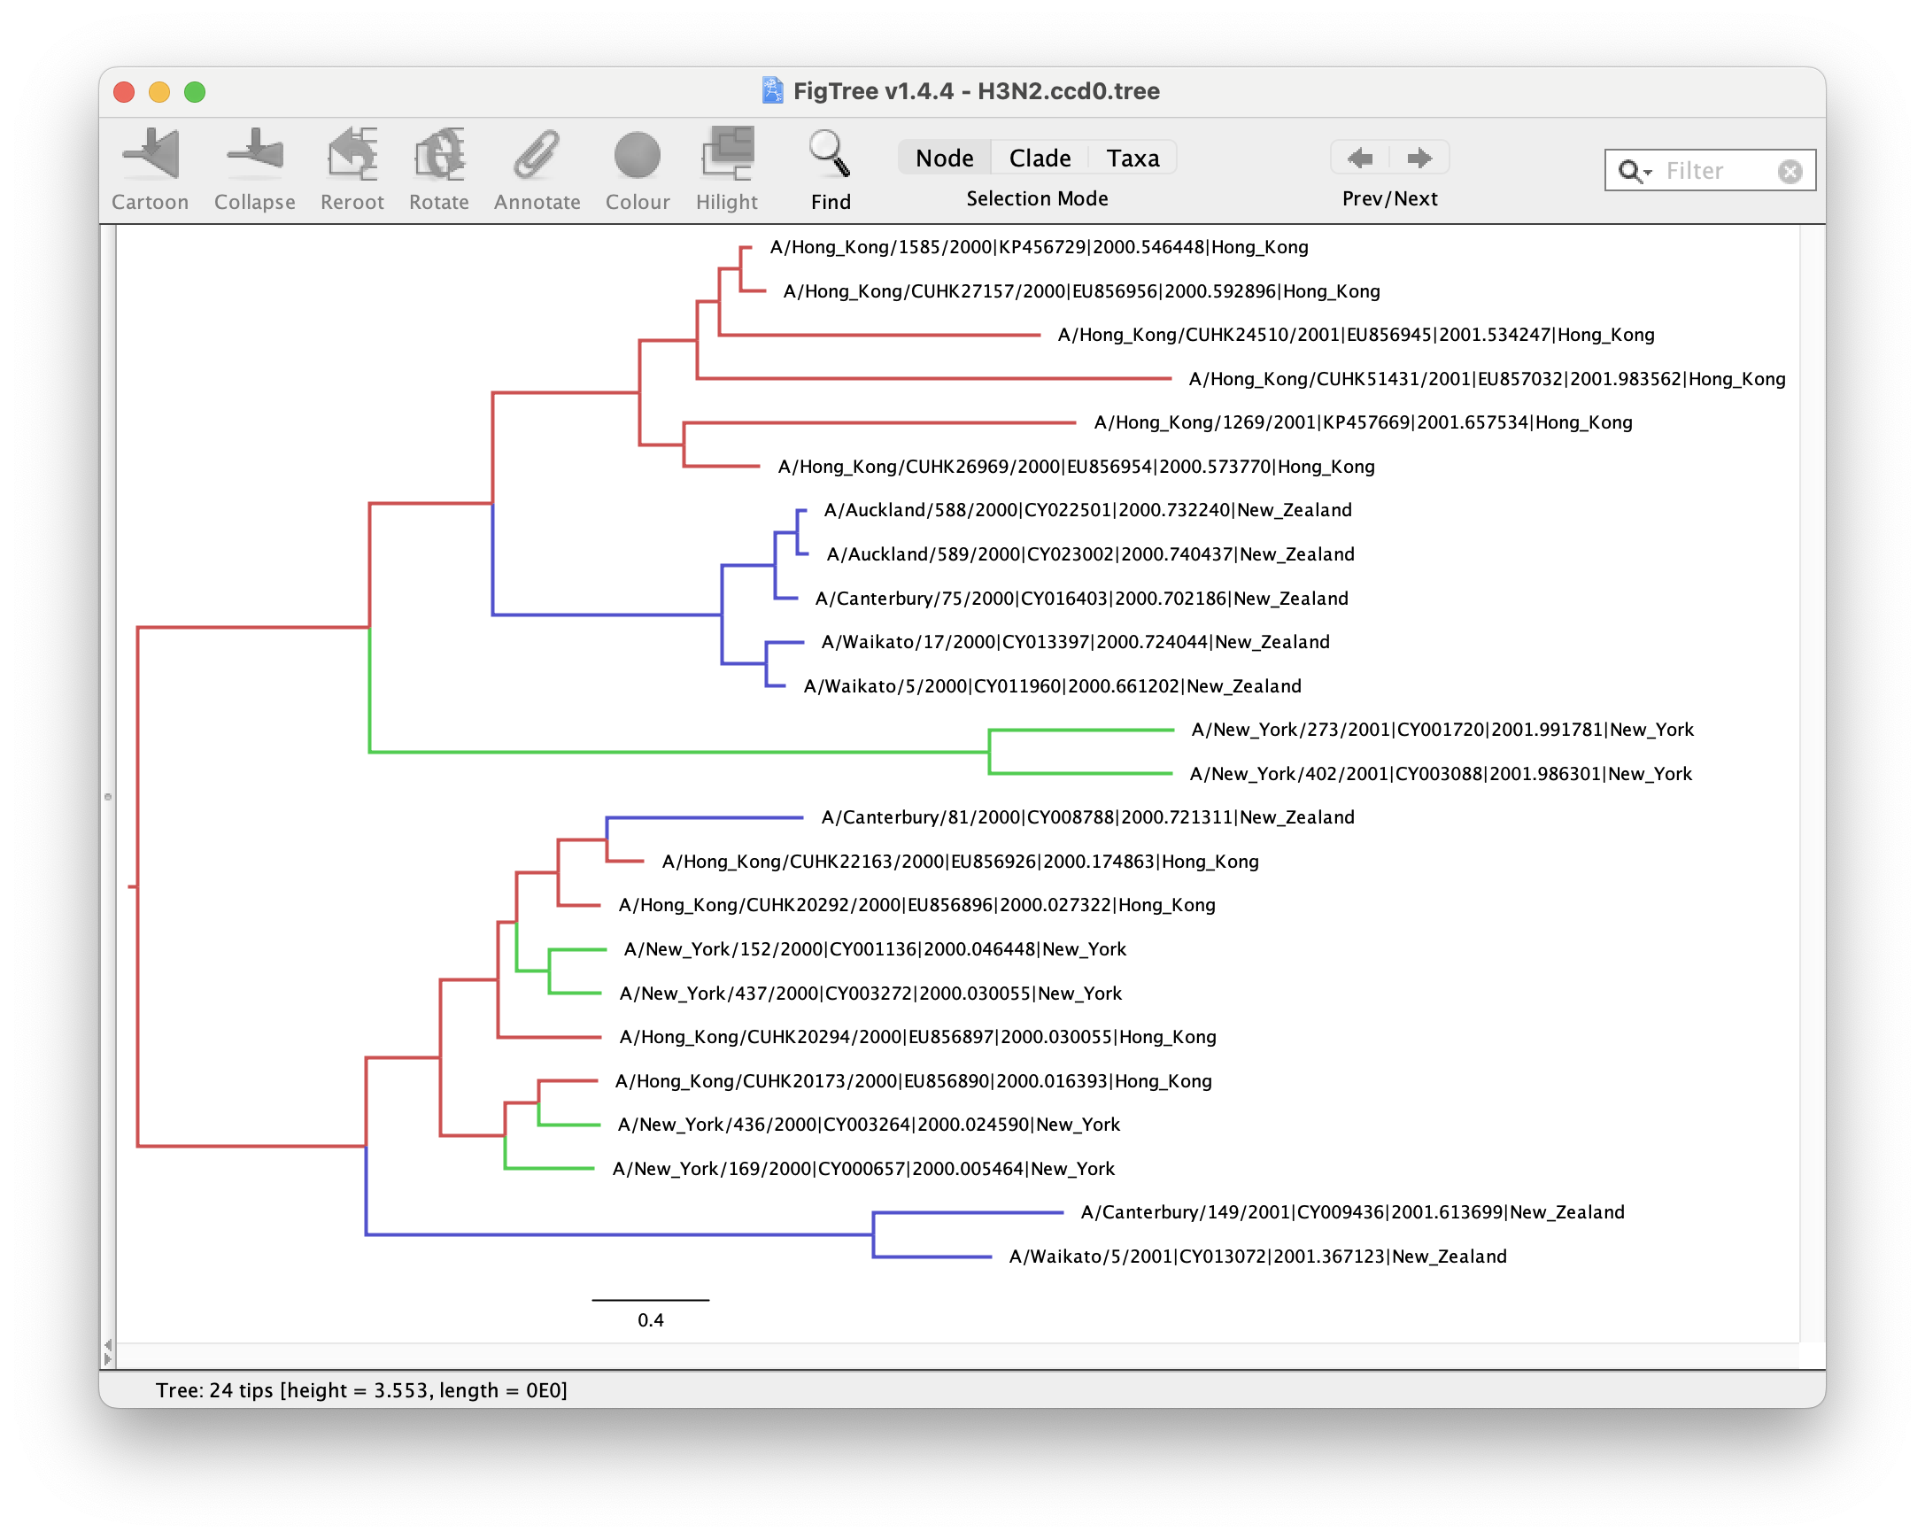1925x1539 pixels.
Task: Click the left sidebar expand arrows
Action: (x=108, y=1351)
